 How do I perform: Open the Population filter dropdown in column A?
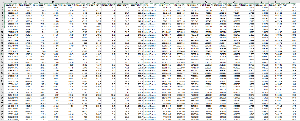point(17,4)
